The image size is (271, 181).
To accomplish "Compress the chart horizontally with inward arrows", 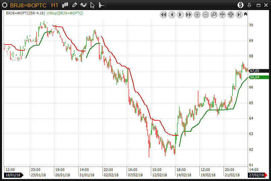I will tap(222, 14).
